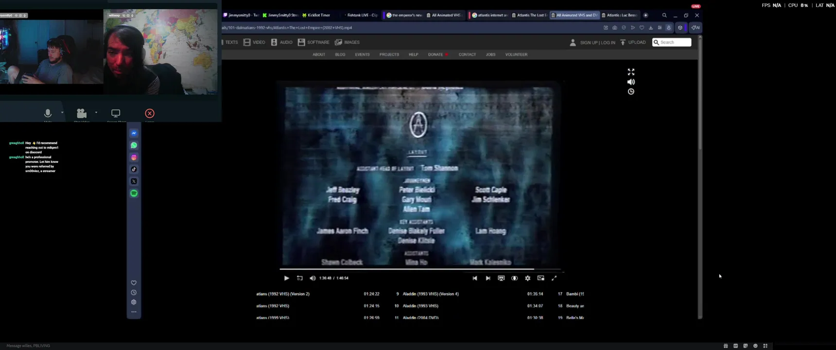Screen dimensions: 836x350
Task: Click SIGN UP | LOG IN link
Action: (x=597, y=43)
